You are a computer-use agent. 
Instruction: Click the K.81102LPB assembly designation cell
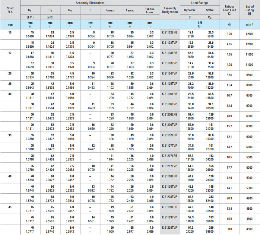click(x=170, y=32)
